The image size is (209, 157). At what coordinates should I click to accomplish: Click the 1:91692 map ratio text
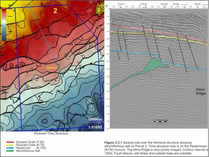(95, 127)
